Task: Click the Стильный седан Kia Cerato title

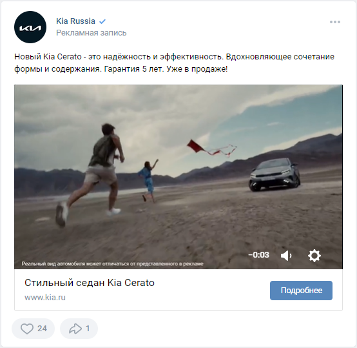Action: point(90,283)
